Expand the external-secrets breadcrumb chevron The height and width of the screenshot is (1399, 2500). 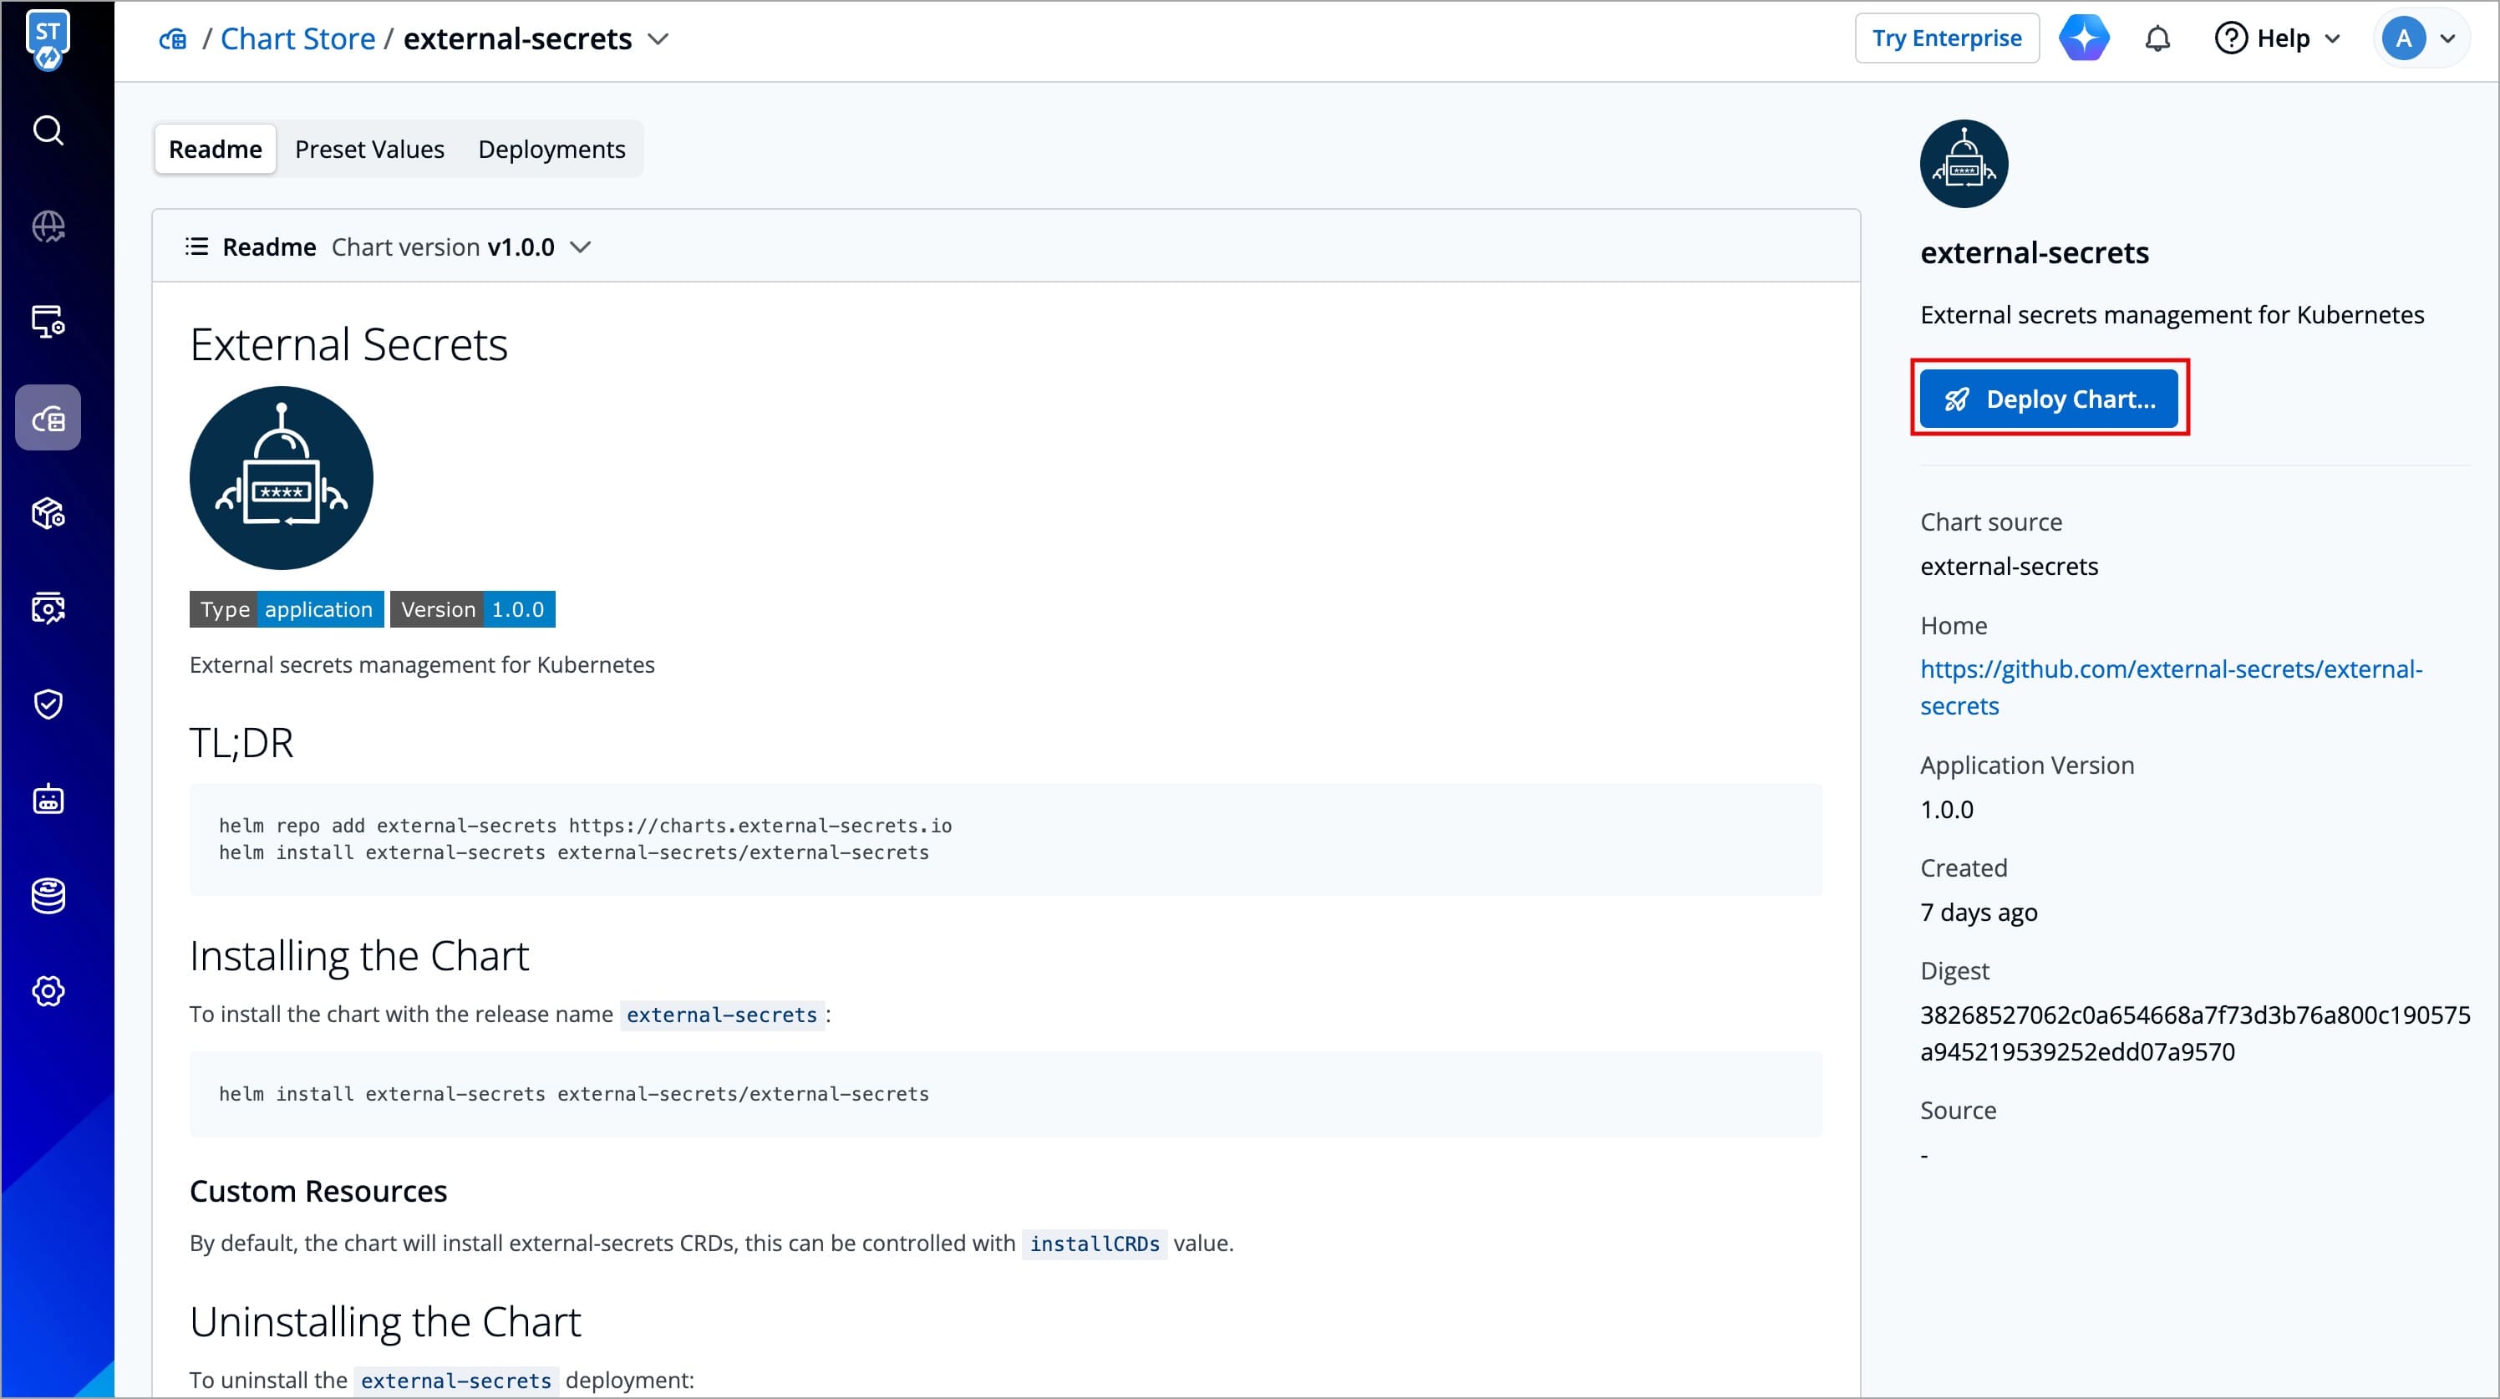(x=658, y=38)
